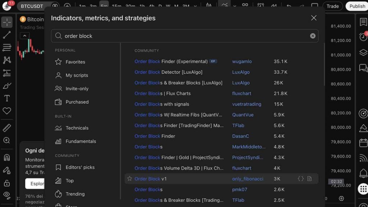Viewport: 368px width, 207px height.
Task: Add Order Block Detector [LuxAlgo] indicator
Action: (168, 72)
